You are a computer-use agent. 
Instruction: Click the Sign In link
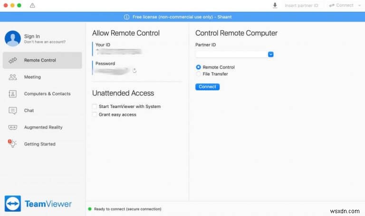coord(32,36)
